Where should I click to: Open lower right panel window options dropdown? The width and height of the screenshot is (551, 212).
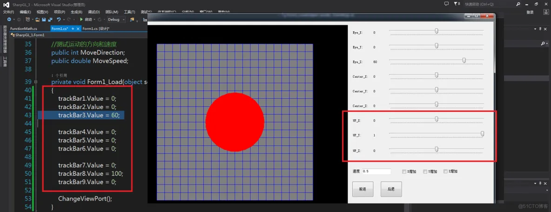[x=535, y=183]
